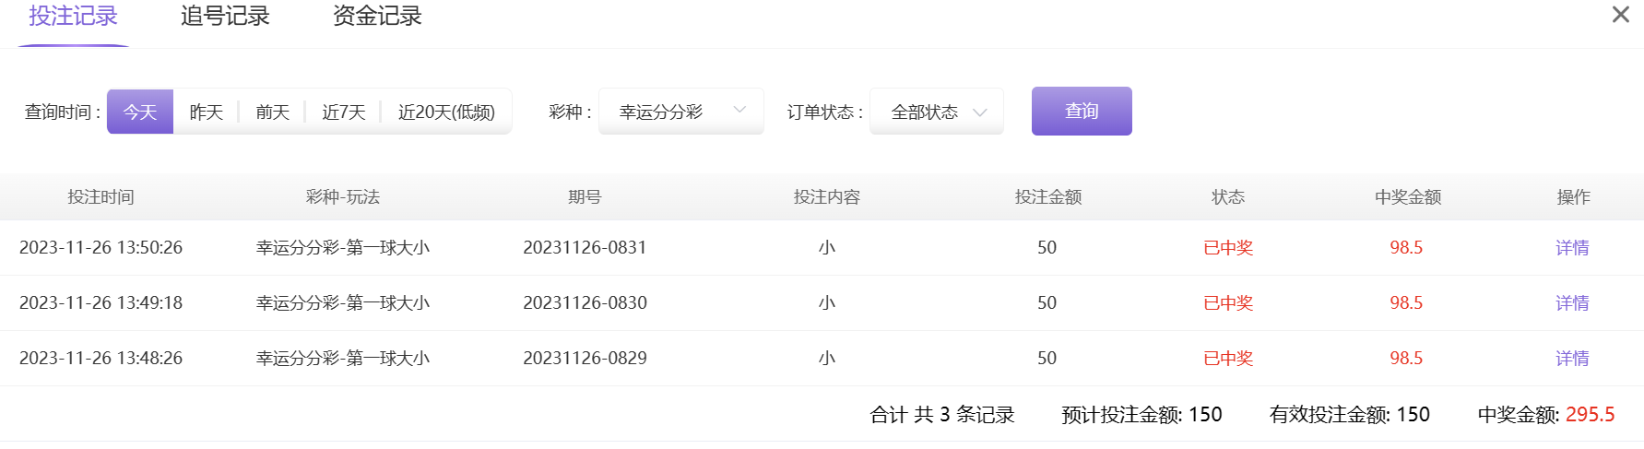Select the 近7天 time range
This screenshot has height=449, width=1644.
tap(344, 112)
